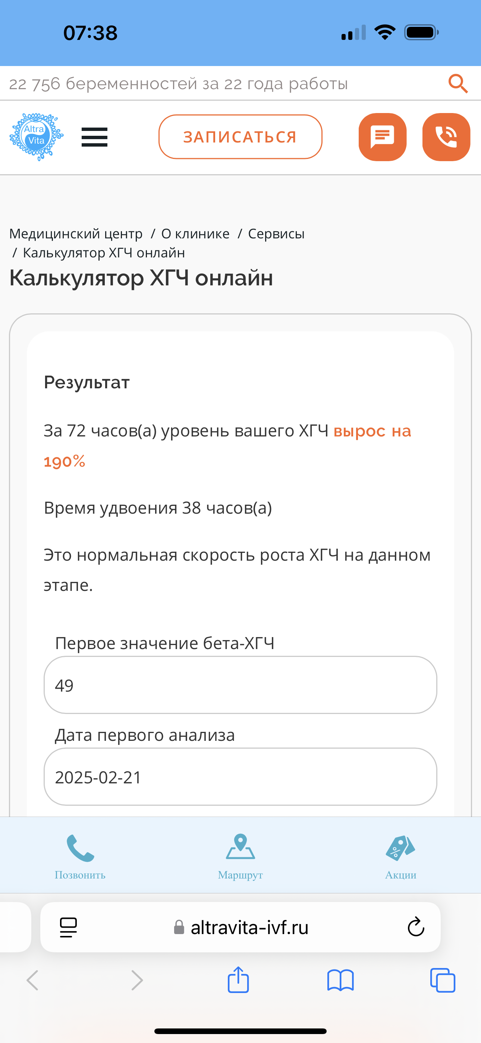Open the chat messenger icon

click(382, 137)
